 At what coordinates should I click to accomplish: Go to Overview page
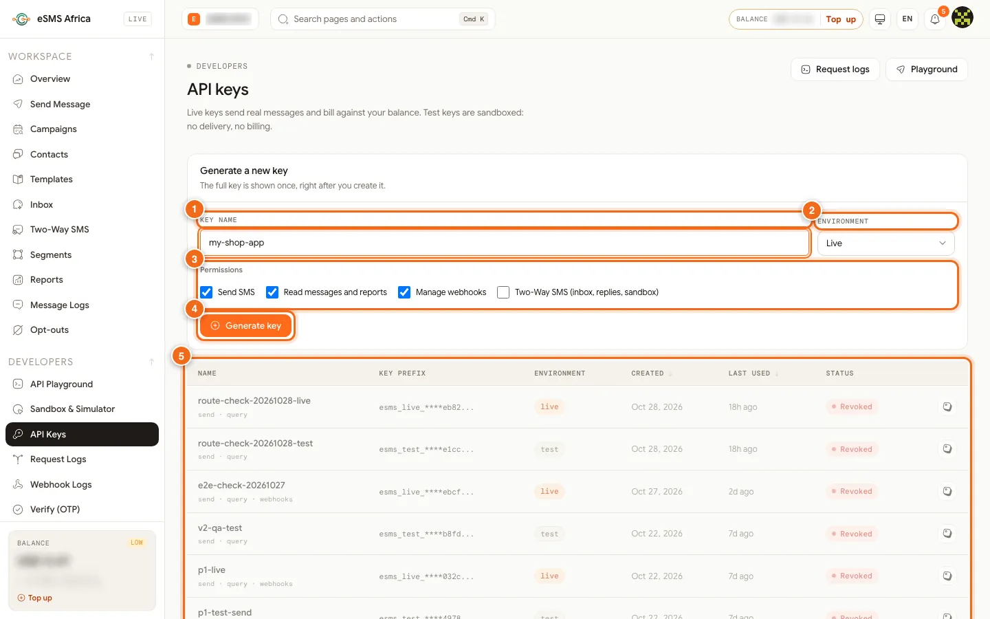coord(82,79)
